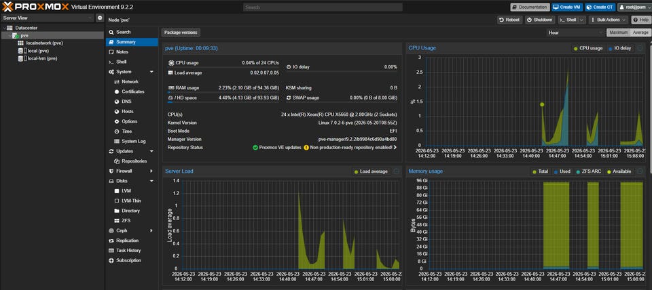The image size is (652, 290).
Task: Open DNS settings
Action: click(x=131, y=102)
